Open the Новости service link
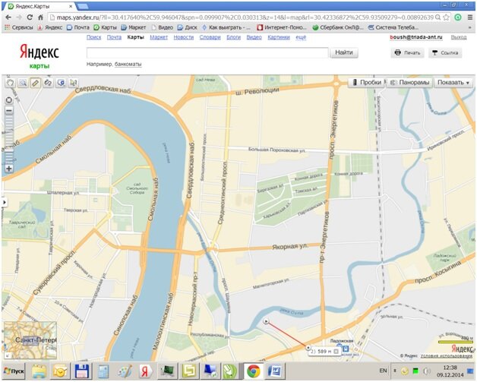Screen dimensions: 477x382 184,37
